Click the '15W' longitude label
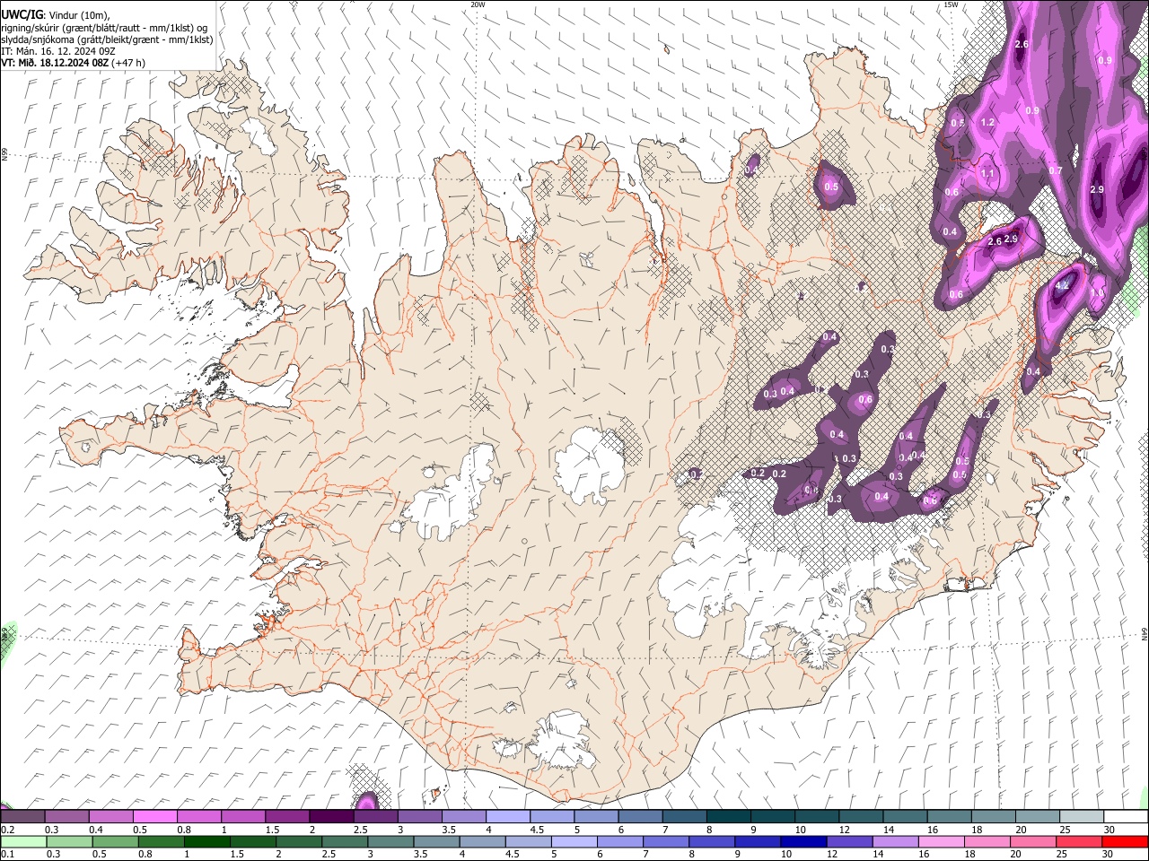This screenshot has height=861, width=1149. click(x=952, y=4)
